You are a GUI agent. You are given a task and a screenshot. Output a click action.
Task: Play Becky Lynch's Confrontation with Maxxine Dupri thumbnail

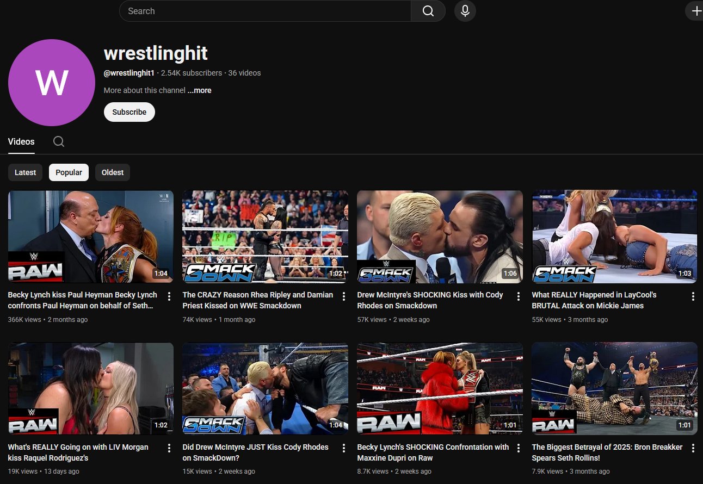click(x=440, y=389)
